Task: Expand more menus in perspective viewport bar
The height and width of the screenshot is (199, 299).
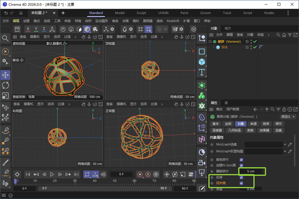Action: (x=75, y=37)
